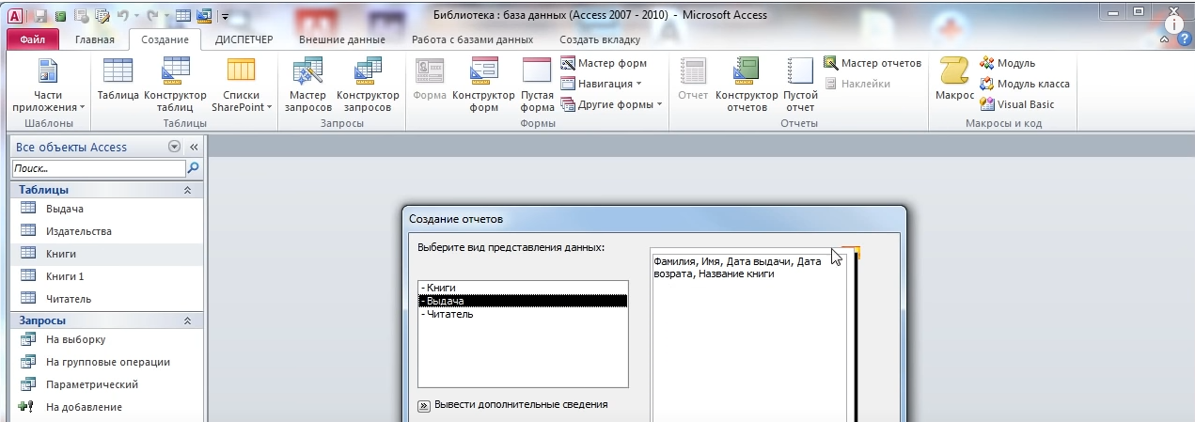Launch Мастер форм
The width and height of the screenshot is (1195, 422).
pos(605,63)
